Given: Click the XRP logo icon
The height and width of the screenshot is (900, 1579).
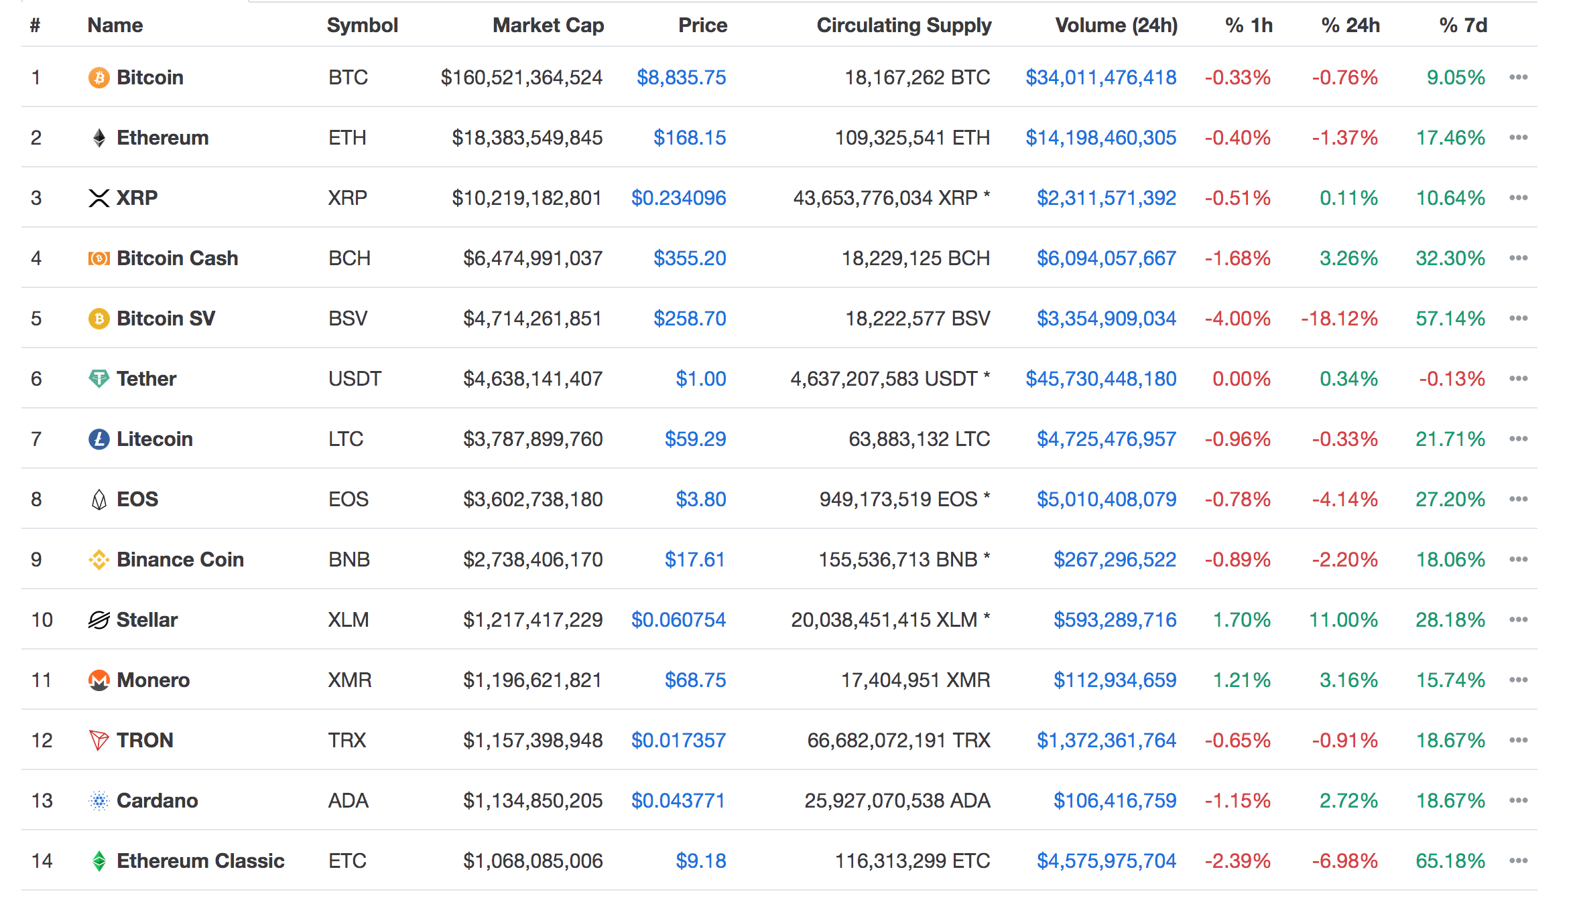Looking at the screenshot, I should tap(99, 198).
